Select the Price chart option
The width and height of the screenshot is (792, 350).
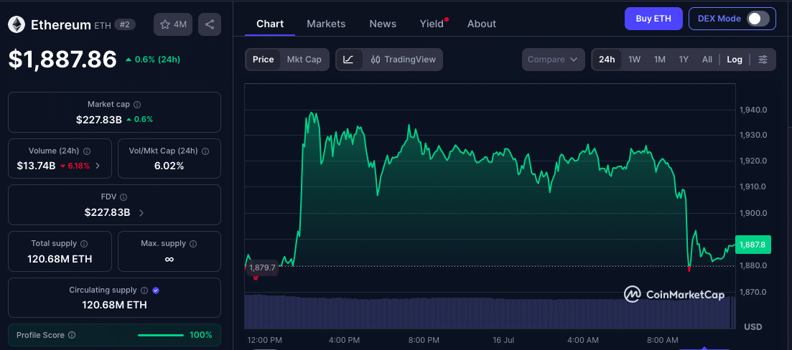(263, 60)
